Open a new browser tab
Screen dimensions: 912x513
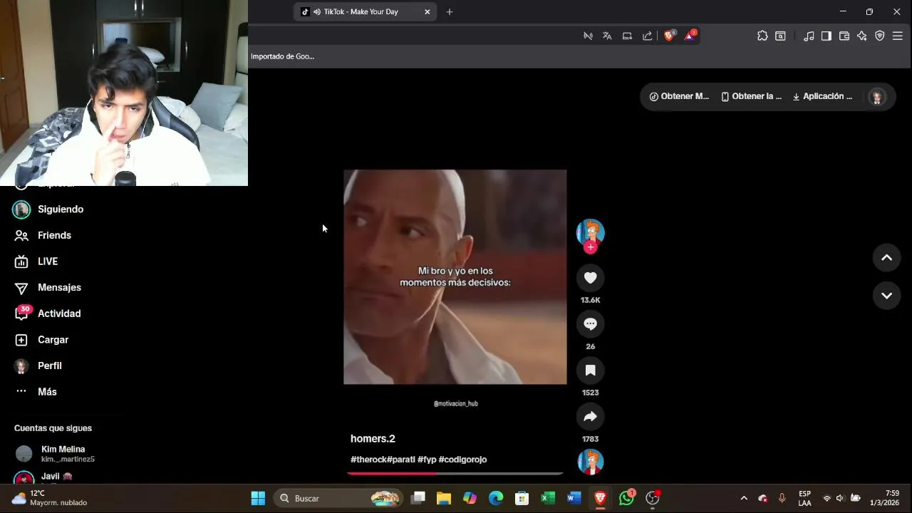(x=450, y=12)
